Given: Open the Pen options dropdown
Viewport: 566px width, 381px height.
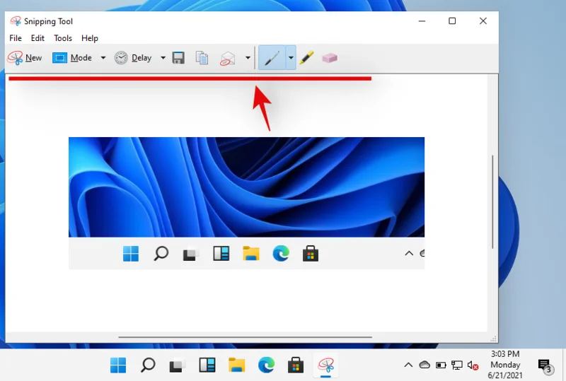Looking at the screenshot, I should tap(291, 58).
